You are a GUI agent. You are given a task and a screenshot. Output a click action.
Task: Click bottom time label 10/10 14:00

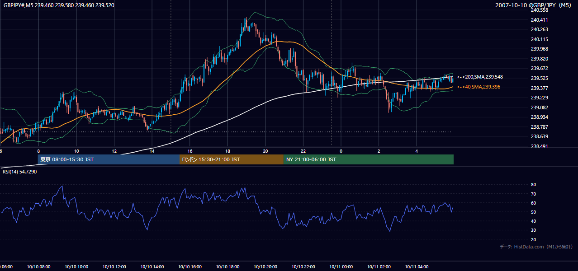[x=152, y=267]
